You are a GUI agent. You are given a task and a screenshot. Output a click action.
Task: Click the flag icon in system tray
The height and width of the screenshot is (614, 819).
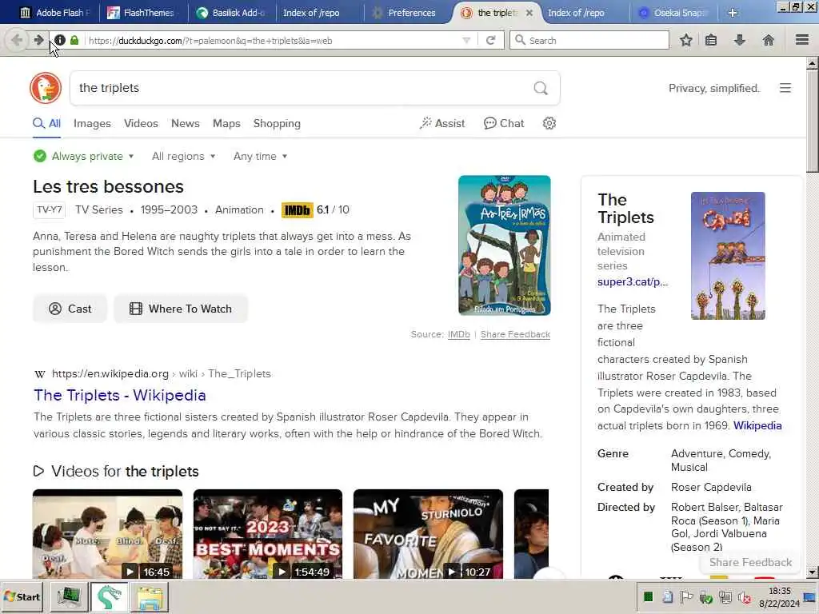tap(686, 596)
